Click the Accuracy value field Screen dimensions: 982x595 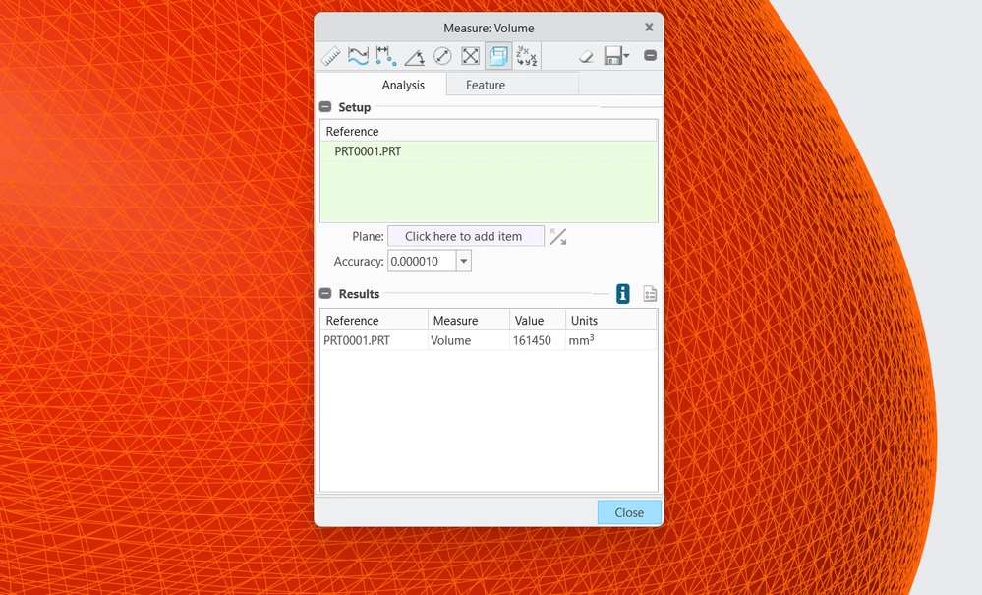422,262
